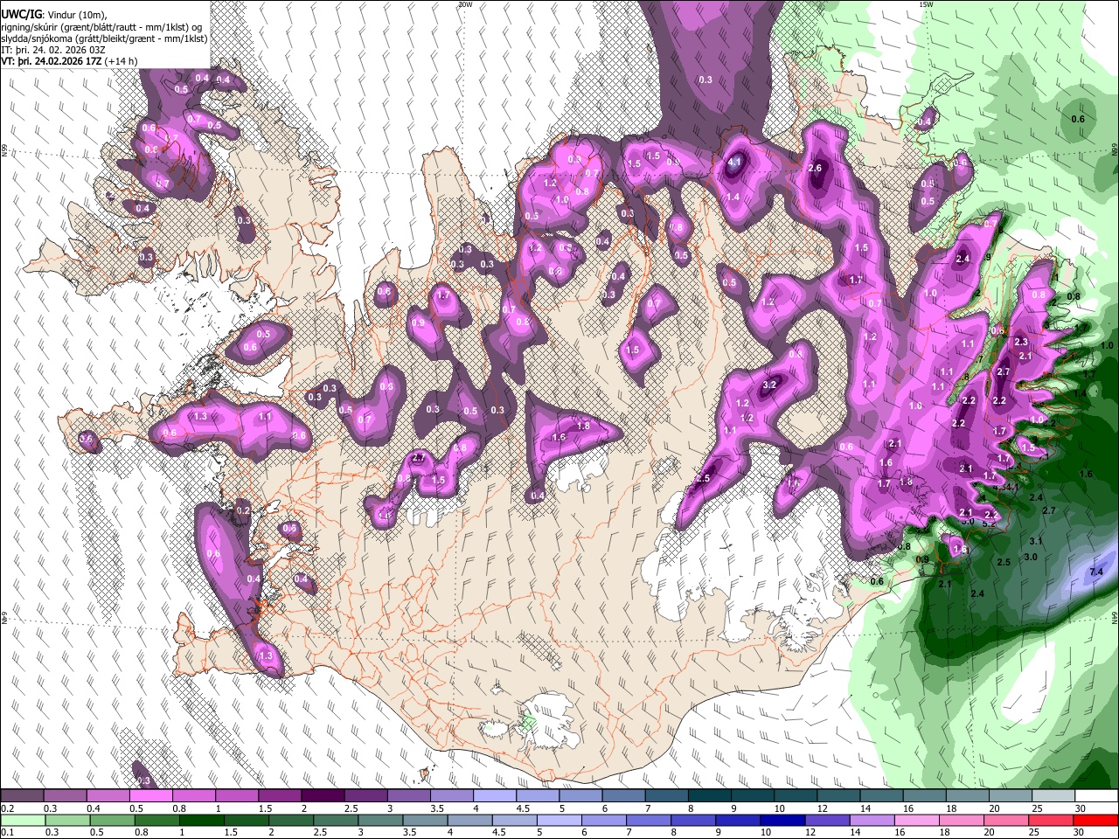
Task: Select snow-scale swatch between 16 and 18
Action: (x=924, y=796)
